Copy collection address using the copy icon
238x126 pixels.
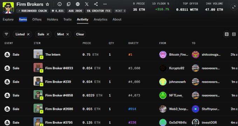click(x=69, y=4)
